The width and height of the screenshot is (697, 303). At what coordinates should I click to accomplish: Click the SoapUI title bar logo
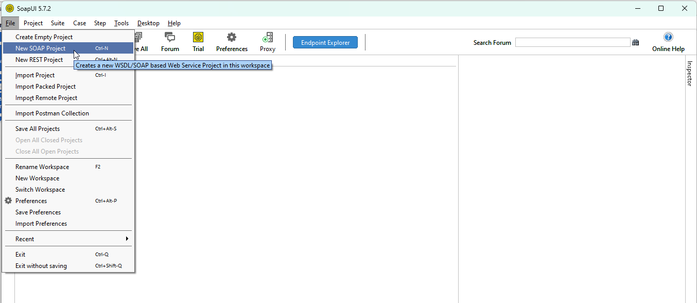click(x=9, y=8)
